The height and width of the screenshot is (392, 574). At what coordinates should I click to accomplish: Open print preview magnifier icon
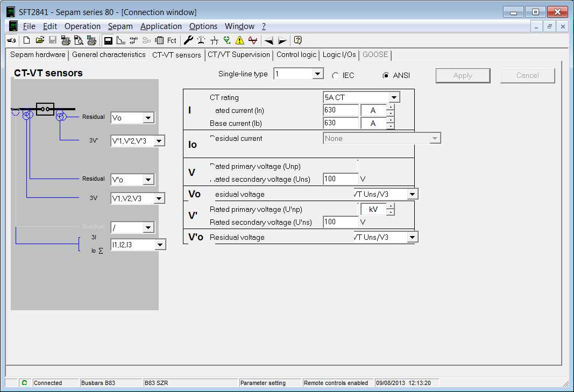79,40
